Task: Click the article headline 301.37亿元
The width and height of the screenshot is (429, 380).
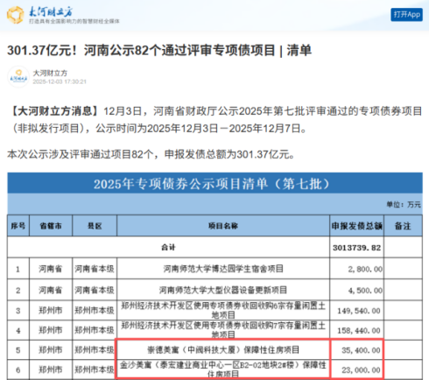Action: coord(159,51)
